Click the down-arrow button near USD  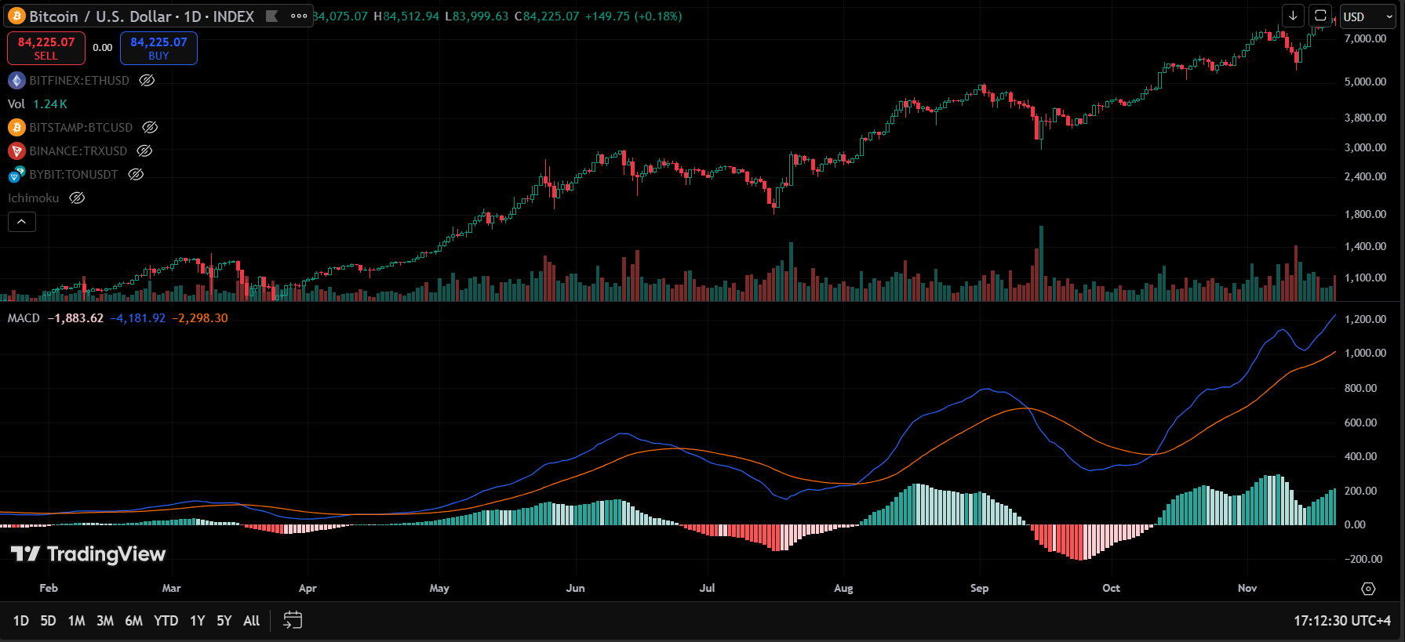(x=1293, y=16)
